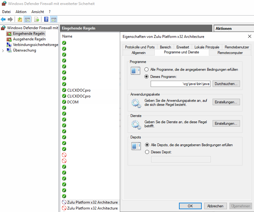Click green check icon of second CLICKDOCpro rule
254x212 pixels.
64,96
